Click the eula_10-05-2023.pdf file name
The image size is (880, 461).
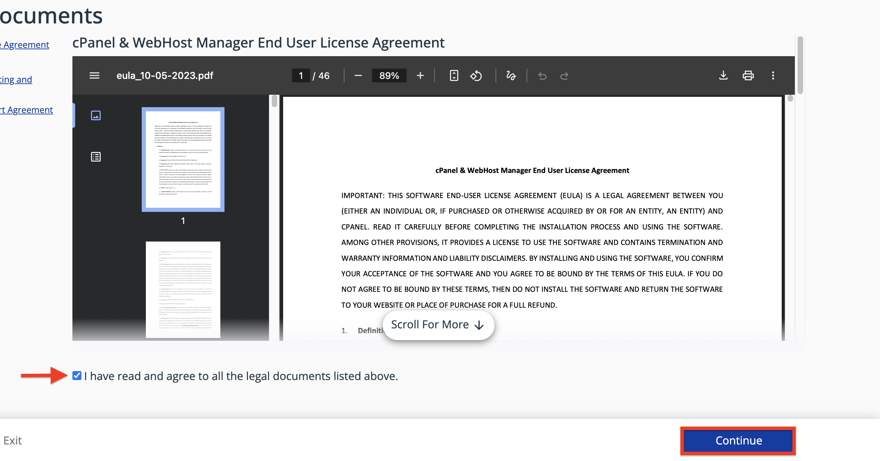click(165, 75)
